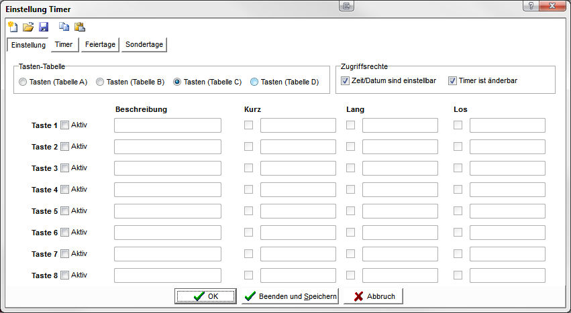This screenshot has height=313, width=571.
Task: Switch to the Timer tab
Action: pos(64,45)
